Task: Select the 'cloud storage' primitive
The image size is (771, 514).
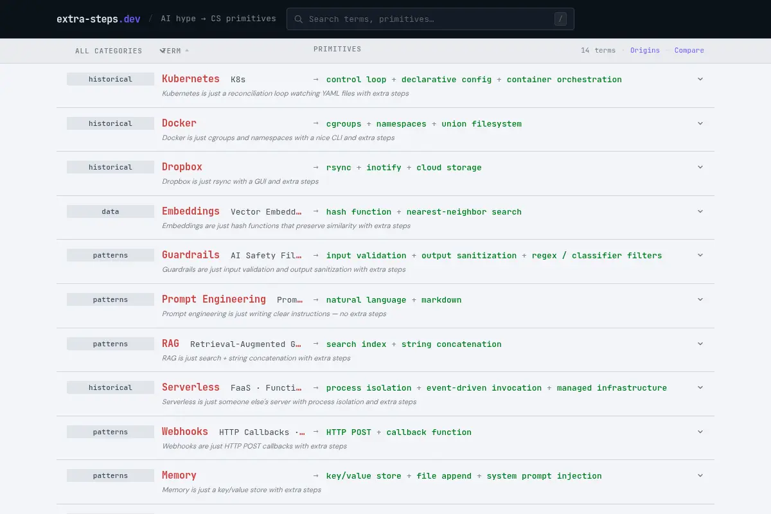Action: [x=449, y=168]
